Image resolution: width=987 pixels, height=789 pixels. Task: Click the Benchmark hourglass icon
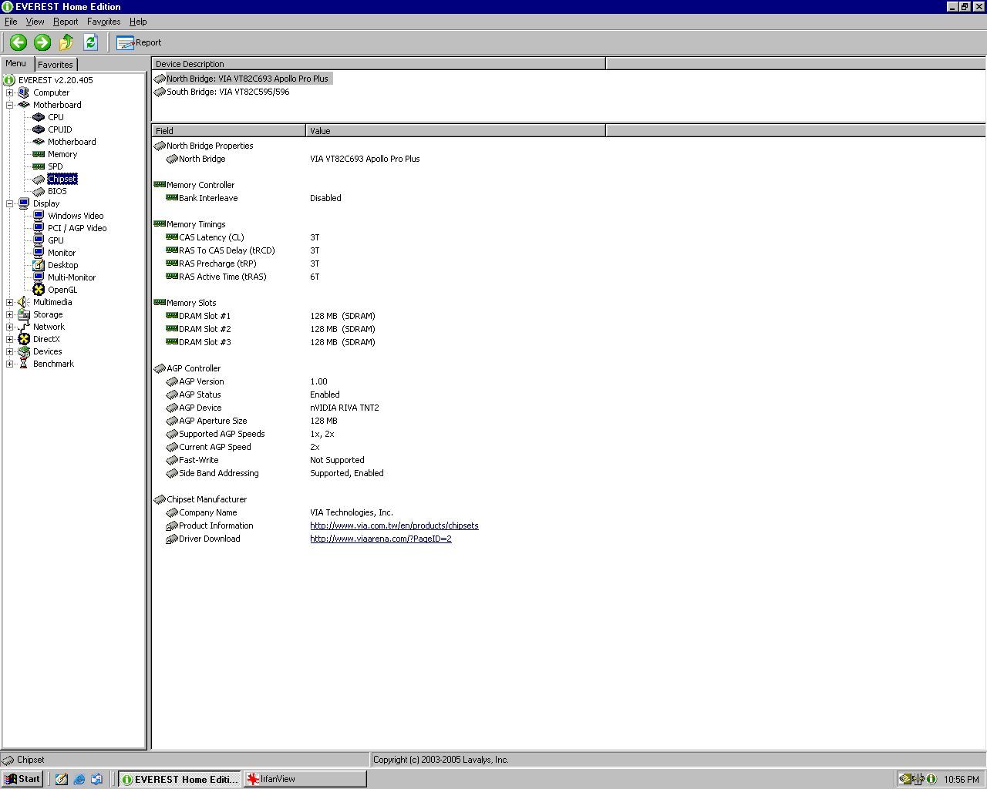(x=24, y=364)
